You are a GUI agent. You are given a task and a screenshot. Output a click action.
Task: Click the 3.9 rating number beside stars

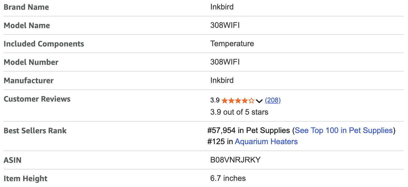215,100
